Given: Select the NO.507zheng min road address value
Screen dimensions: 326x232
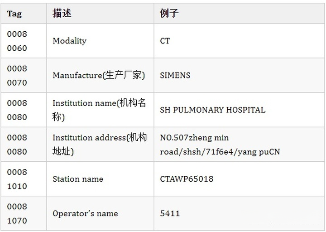Looking at the screenshot, I should pos(220,145).
